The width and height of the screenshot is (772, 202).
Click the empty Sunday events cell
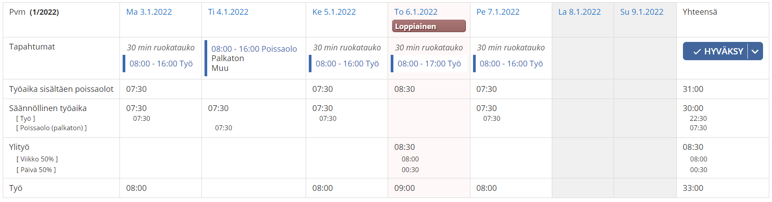(645, 58)
